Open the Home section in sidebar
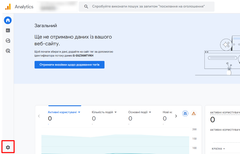Image resolution: width=240 pixels, height=154 pixels. [8, 20]
